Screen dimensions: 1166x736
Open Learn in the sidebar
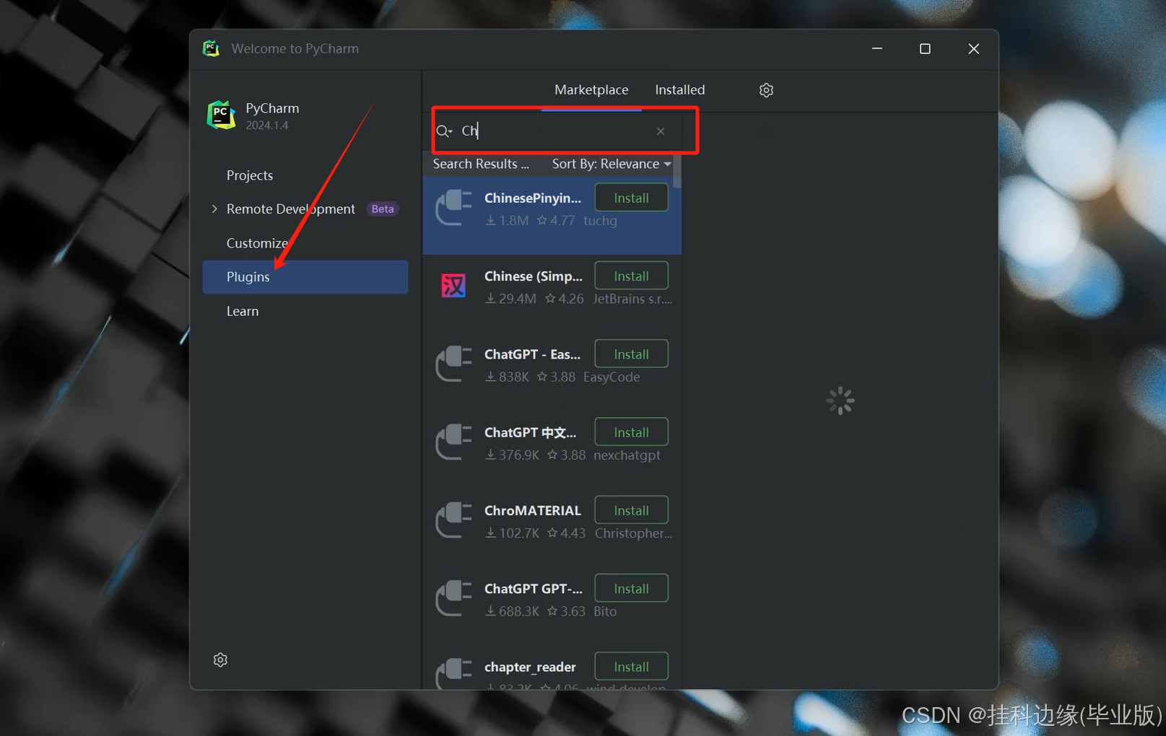pyautogui.click(x=243, y=311)
